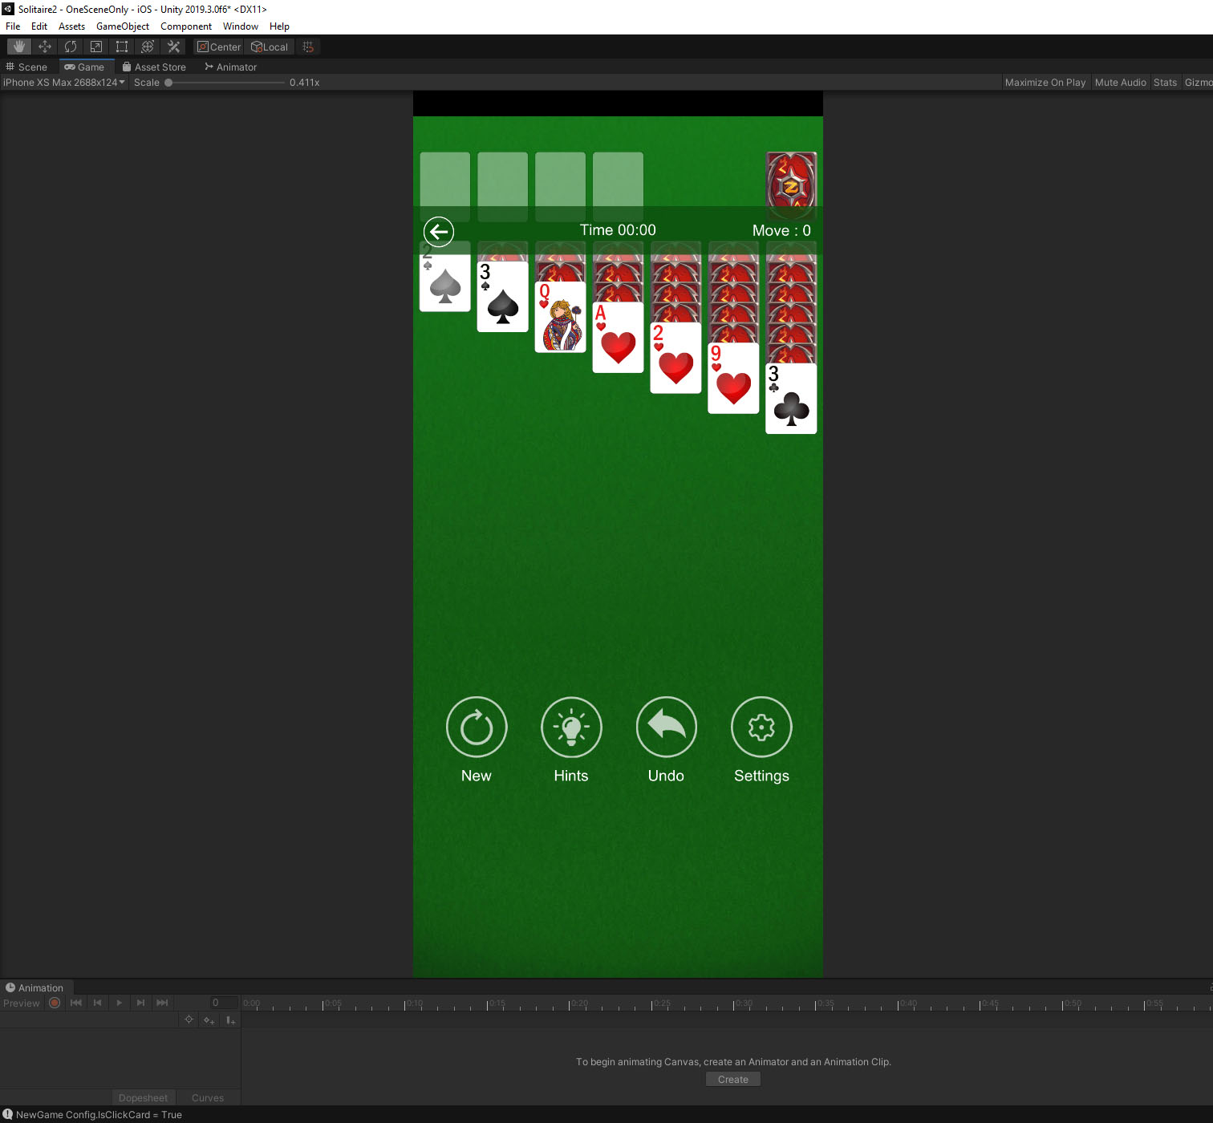Open the iPhone XS Max resolution dropdown

point(64,82)
